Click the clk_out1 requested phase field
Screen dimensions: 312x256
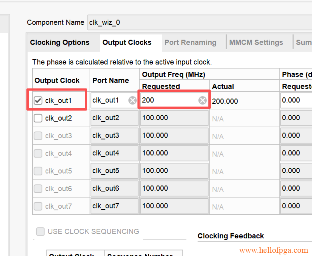pos(296,101)
